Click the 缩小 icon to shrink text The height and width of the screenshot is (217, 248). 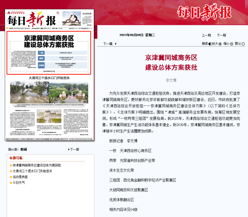click(x=231, y=44)
